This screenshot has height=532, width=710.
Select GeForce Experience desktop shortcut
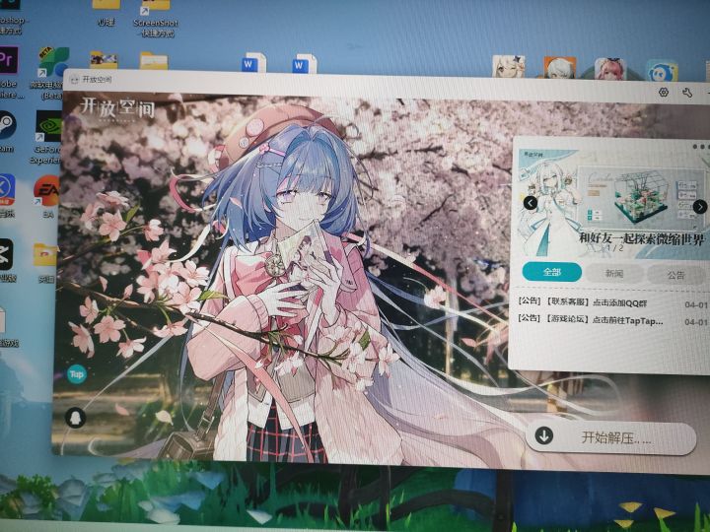[48, 138]
